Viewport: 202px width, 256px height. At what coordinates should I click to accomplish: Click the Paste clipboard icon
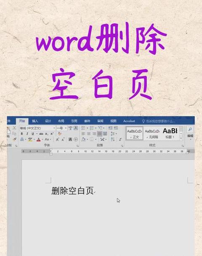coord(8,131)
